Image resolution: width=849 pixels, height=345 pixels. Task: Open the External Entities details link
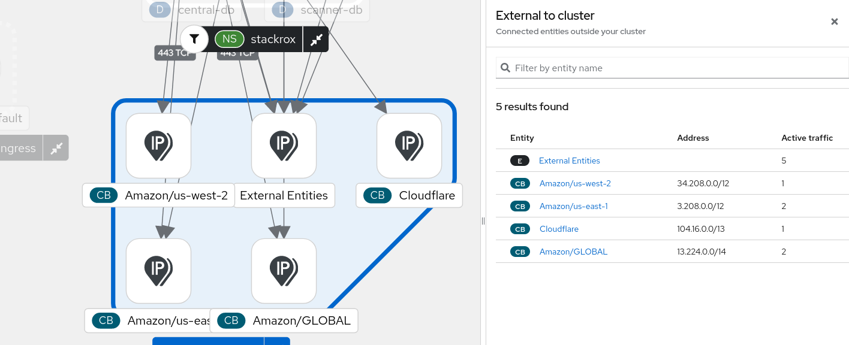pyautogui.click(x=569, y=161)
